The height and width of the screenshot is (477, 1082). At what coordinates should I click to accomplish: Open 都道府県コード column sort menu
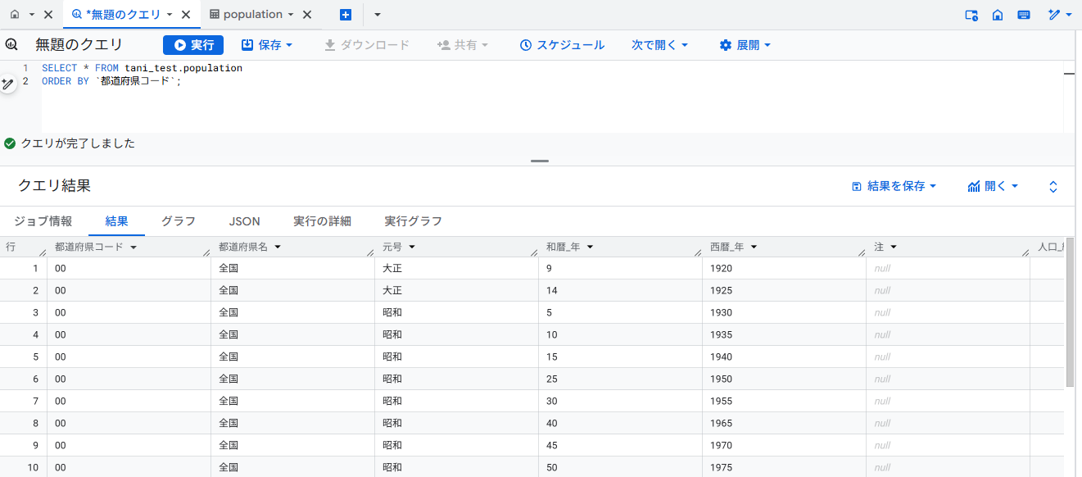(x=133, y=247)
